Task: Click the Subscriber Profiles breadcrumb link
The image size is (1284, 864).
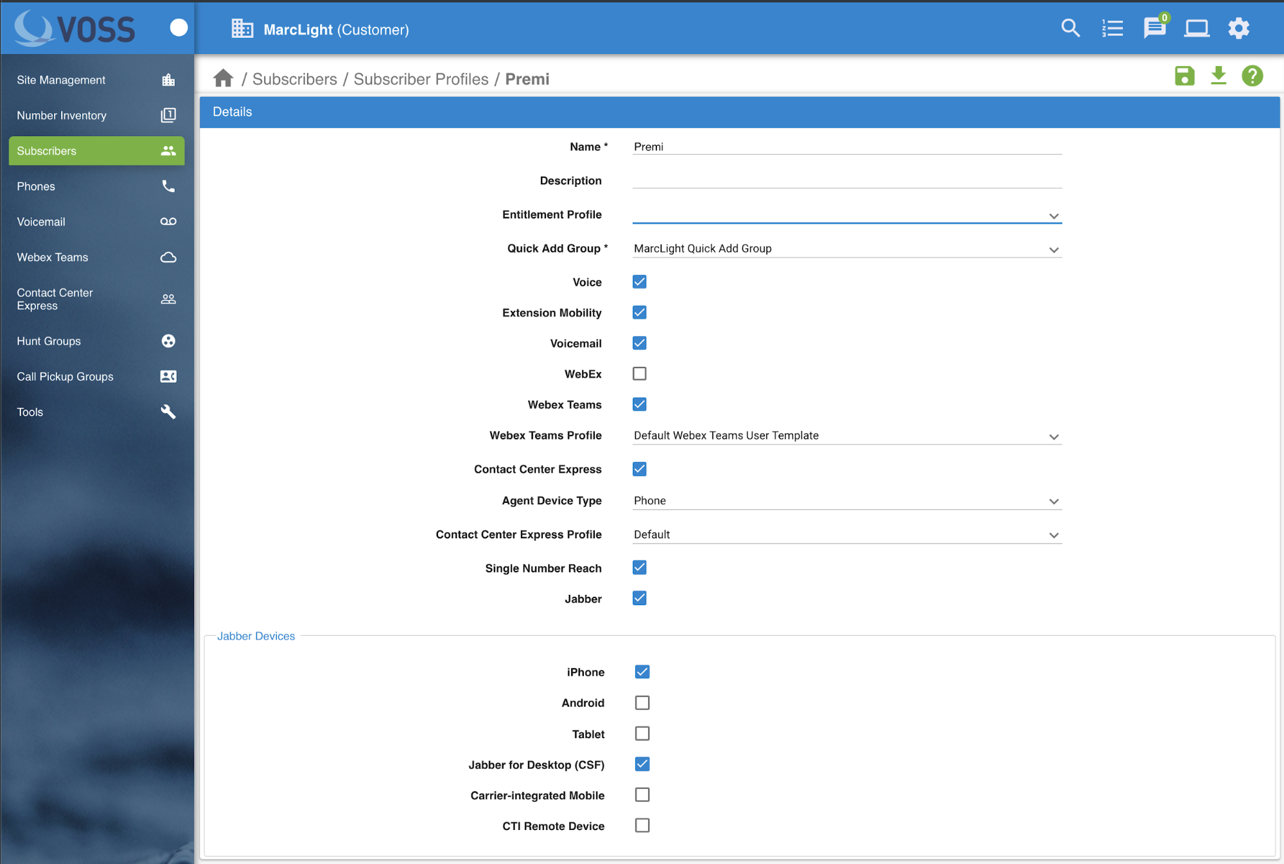Action: point(421,79)
